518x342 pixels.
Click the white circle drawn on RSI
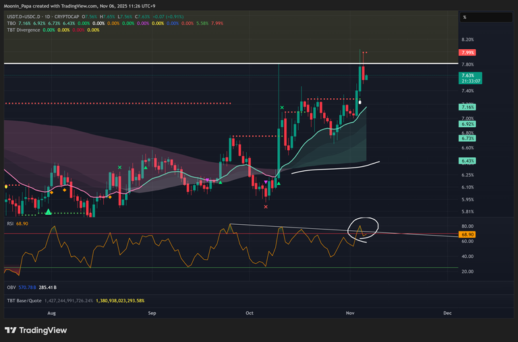click(x=363, y=230)
